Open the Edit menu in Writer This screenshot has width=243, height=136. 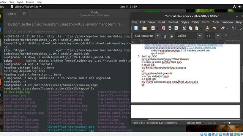click(x=142, y=22)
